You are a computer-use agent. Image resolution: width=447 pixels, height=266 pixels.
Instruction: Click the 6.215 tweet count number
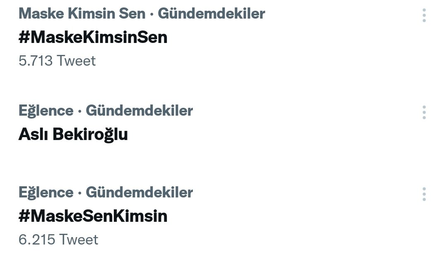tap(37, 240)
